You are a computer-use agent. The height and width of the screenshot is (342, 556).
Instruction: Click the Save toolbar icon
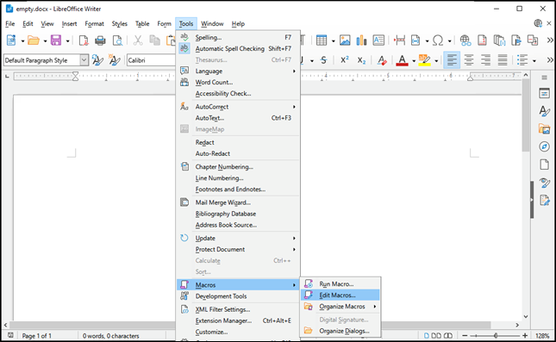(56, 40)
